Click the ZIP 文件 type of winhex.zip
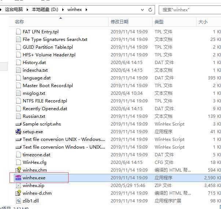This screenshot has width=221, height=209. (x=163, y=186)
